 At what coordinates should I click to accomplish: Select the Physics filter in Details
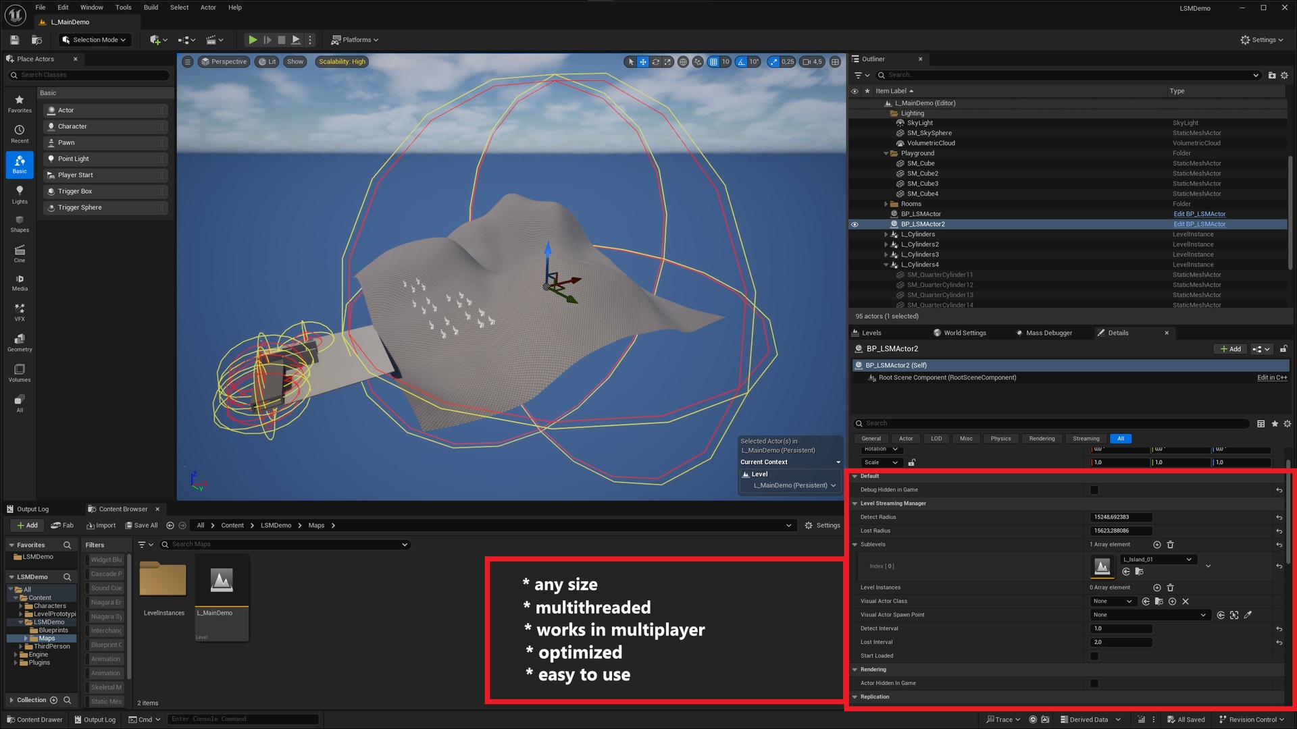click(x=1000, y=439)
